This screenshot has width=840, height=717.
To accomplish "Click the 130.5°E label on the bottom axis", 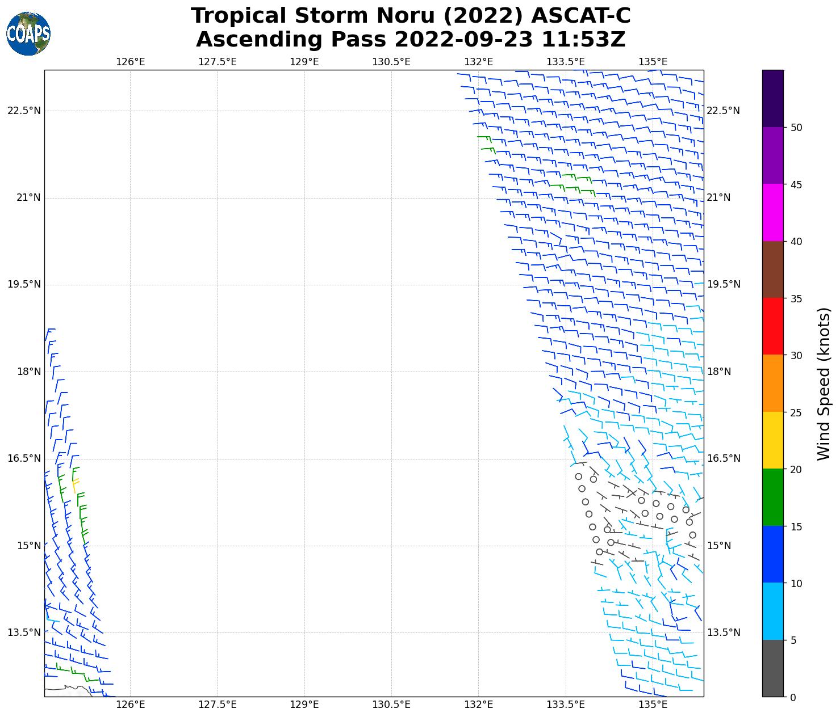I will [x=391, y=705].
